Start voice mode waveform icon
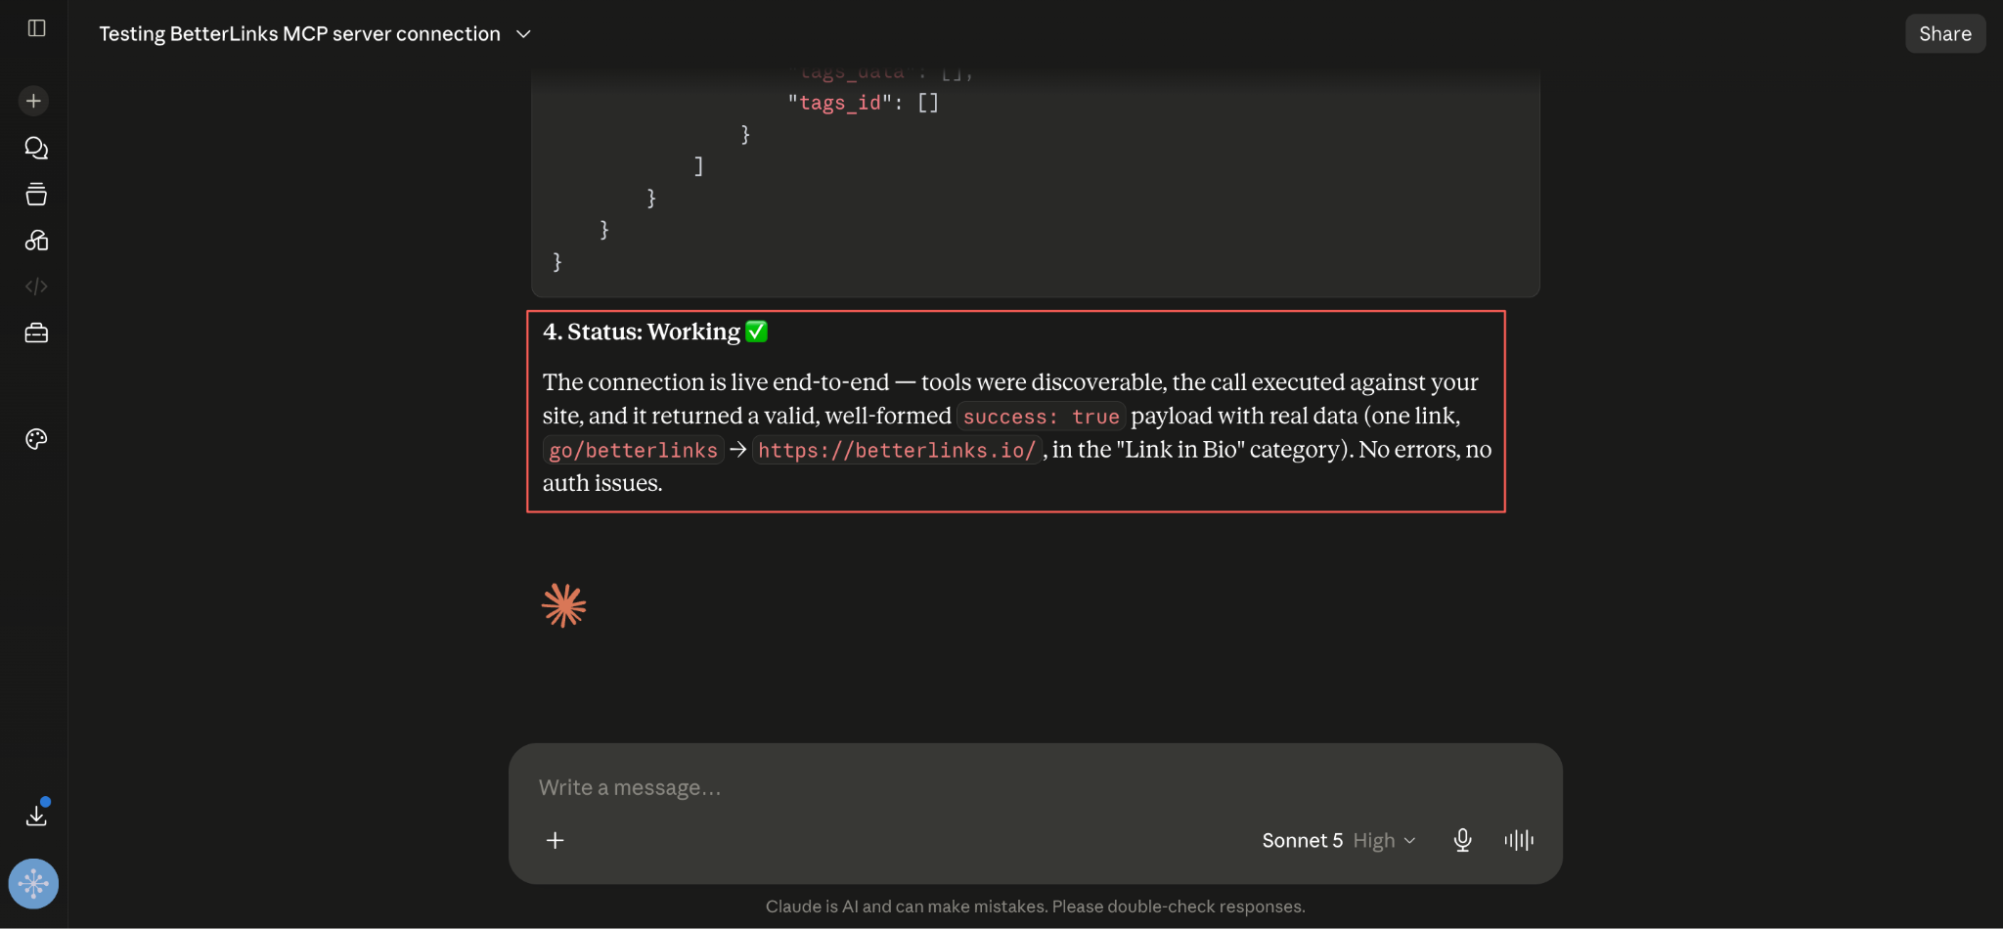2003x929 pixels. coord(1519,840)
